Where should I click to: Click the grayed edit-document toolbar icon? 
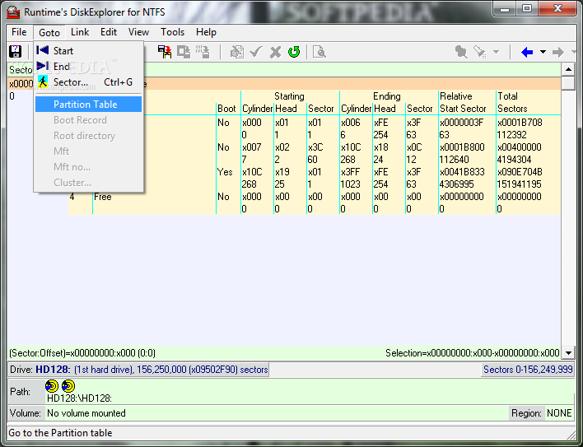(237, 52)
